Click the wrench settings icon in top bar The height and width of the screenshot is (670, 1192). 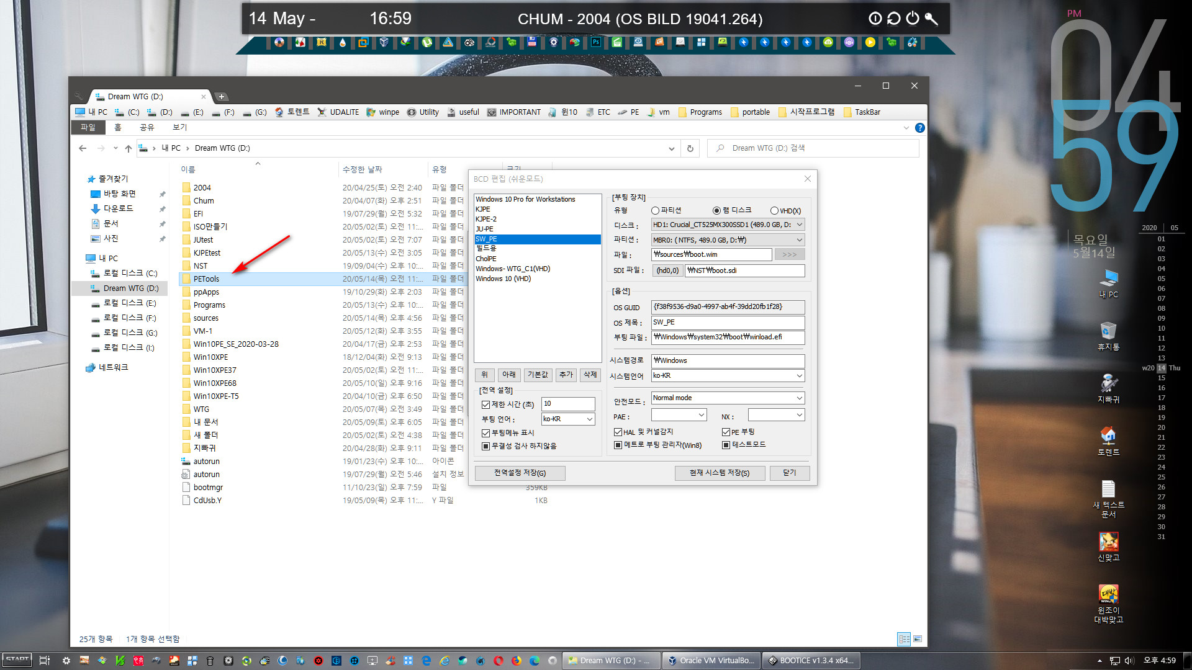coord(931,19)
